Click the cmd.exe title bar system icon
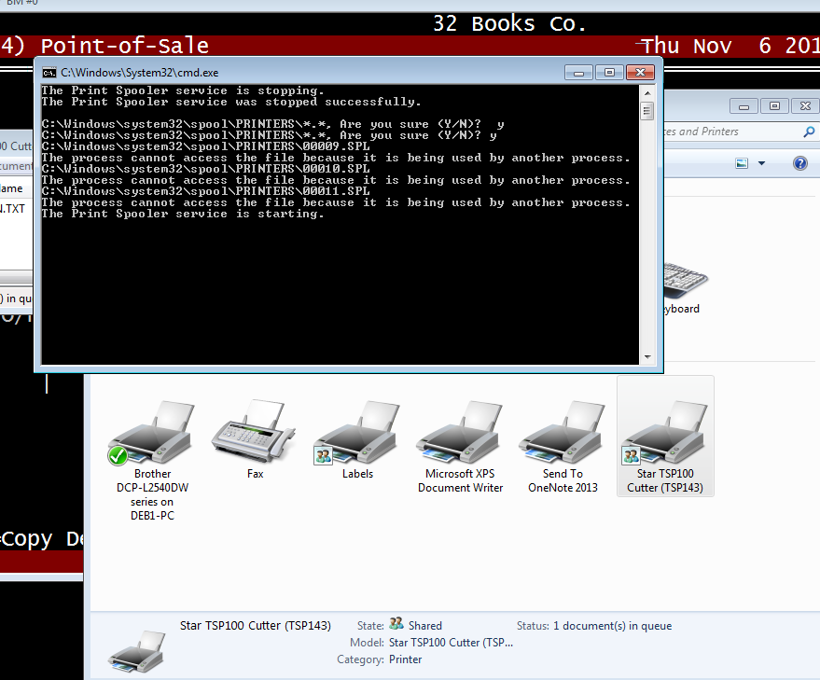 pos(49,72)
